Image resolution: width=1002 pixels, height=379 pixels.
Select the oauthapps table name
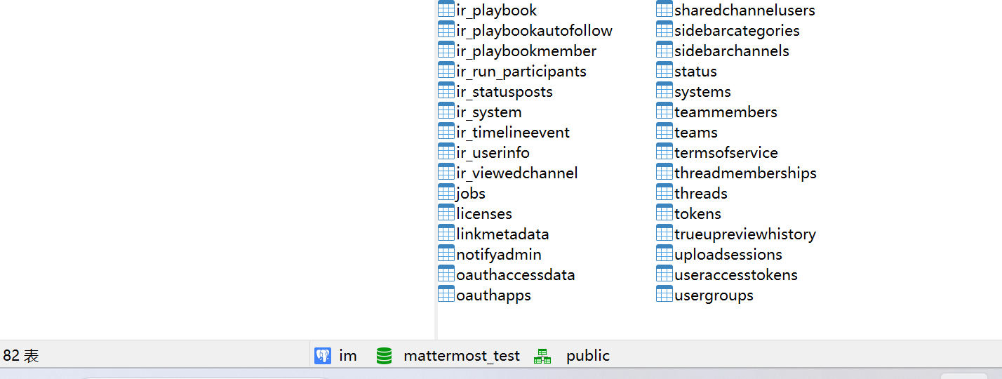[x=493, y=295]
